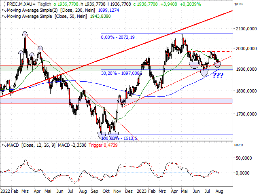Click the 2023 label on the time axis
The image size is (259, 194).
pyautogui.click(x=142, y=191)
